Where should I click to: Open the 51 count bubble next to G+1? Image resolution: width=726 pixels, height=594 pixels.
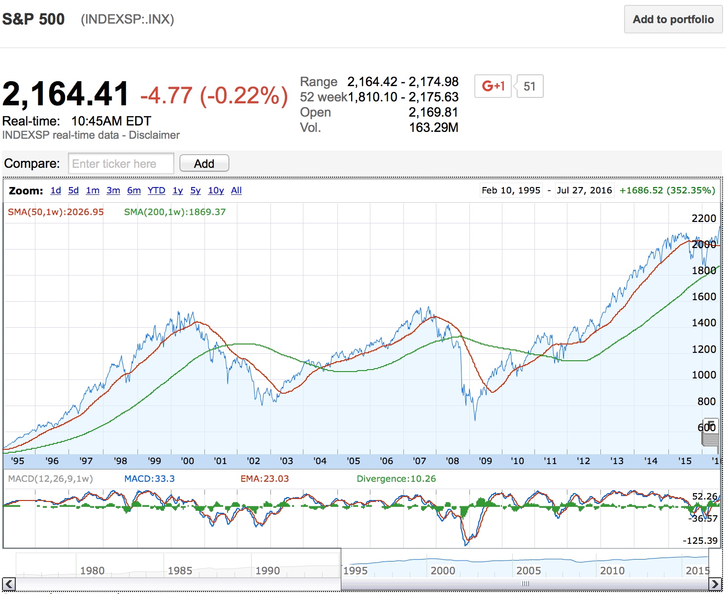click(529, 86)
